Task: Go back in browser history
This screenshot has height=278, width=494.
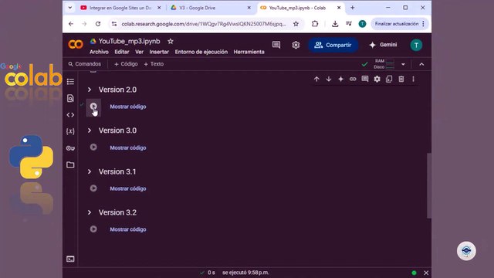Action: [x=71, y=24]
